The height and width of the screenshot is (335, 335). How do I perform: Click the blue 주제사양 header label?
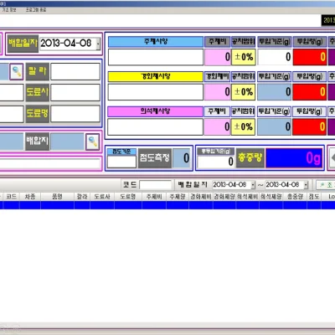coord(156,42)
